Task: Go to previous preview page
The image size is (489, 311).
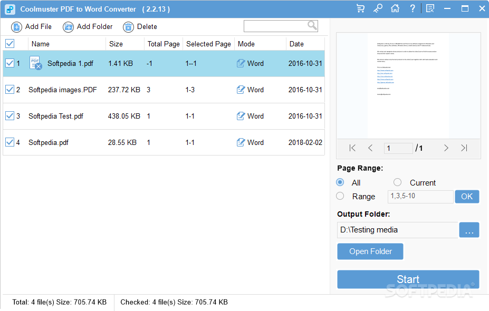Action: [370, 148]
